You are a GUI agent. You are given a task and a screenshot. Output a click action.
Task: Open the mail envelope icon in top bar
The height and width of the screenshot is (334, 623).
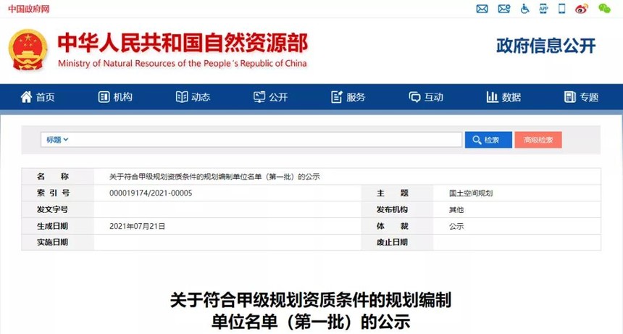[482, 9]
